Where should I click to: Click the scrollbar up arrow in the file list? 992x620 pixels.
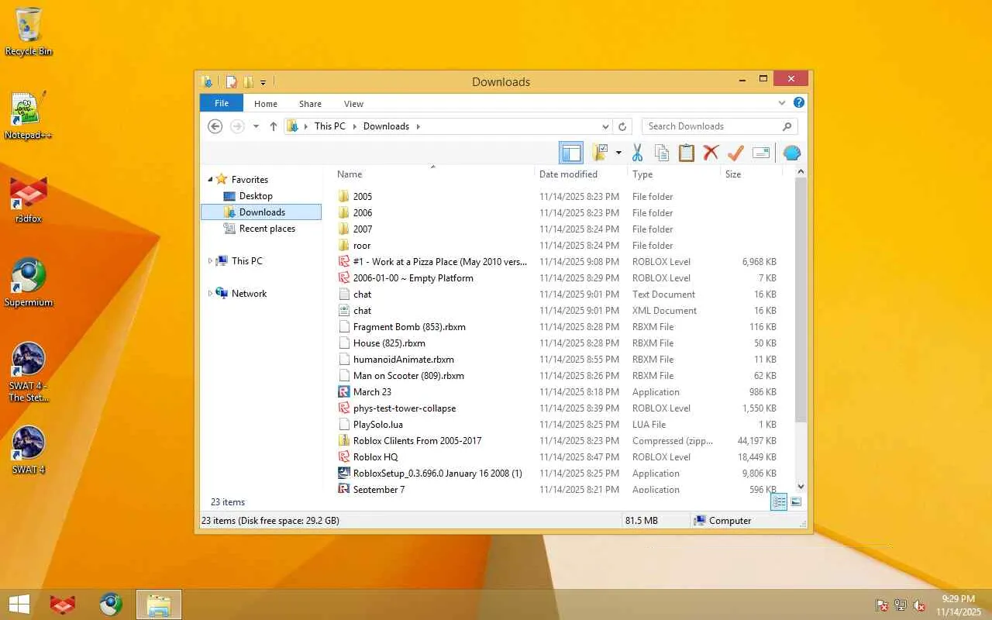coord(801,172)
